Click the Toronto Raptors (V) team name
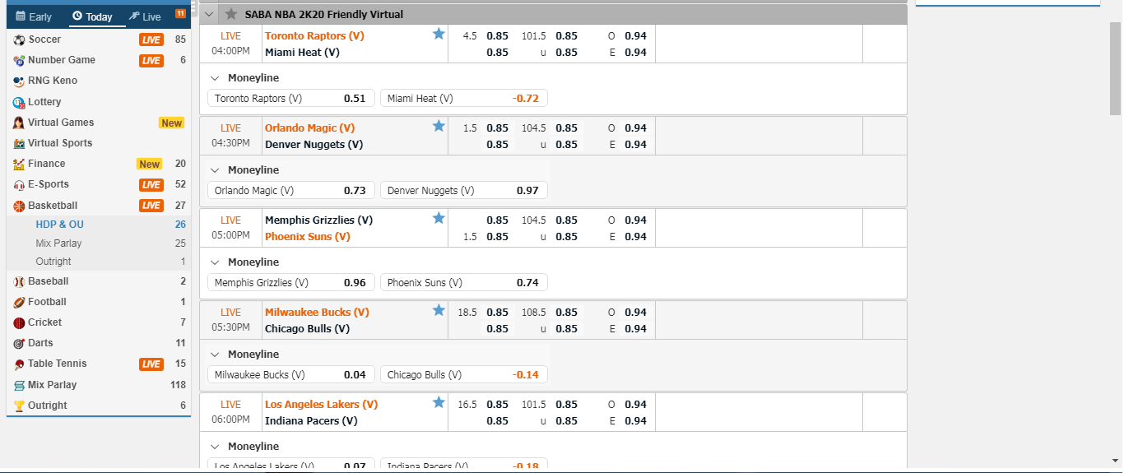Screen dimensions: 1124x473 pyautogui.click(x=314, y=36)
